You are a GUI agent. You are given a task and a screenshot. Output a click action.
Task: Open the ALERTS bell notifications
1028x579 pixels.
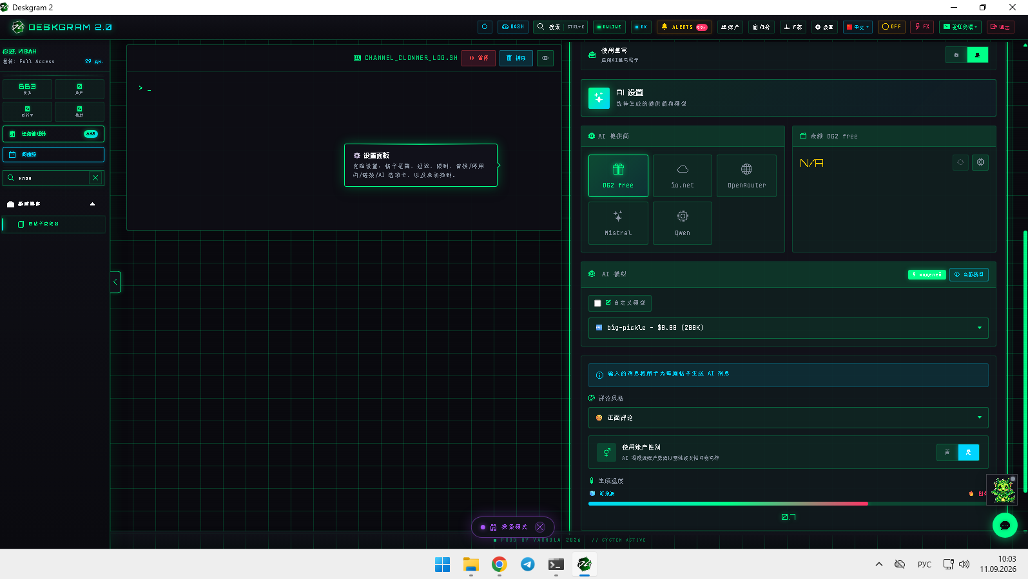pos(684,27)
